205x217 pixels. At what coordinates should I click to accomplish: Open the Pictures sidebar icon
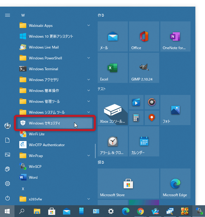[x=8, y=155]
